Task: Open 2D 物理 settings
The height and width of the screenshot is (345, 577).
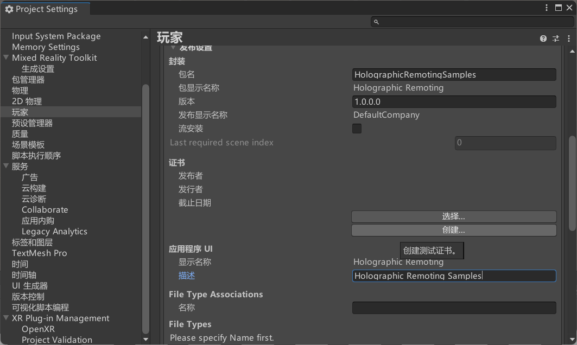Action: (x=27, y=101)
